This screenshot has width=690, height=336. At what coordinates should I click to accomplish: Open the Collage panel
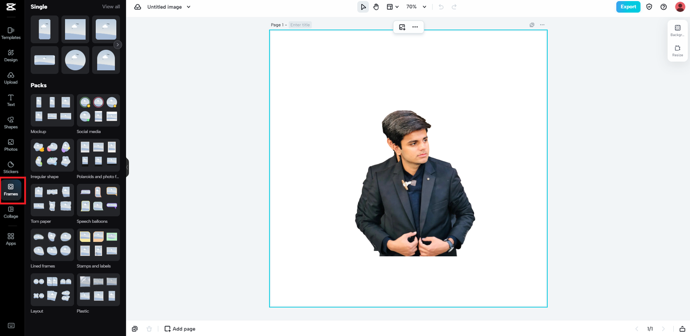(x=11, y=212)
